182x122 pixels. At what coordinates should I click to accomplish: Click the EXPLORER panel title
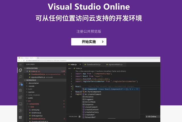[30, 64]
